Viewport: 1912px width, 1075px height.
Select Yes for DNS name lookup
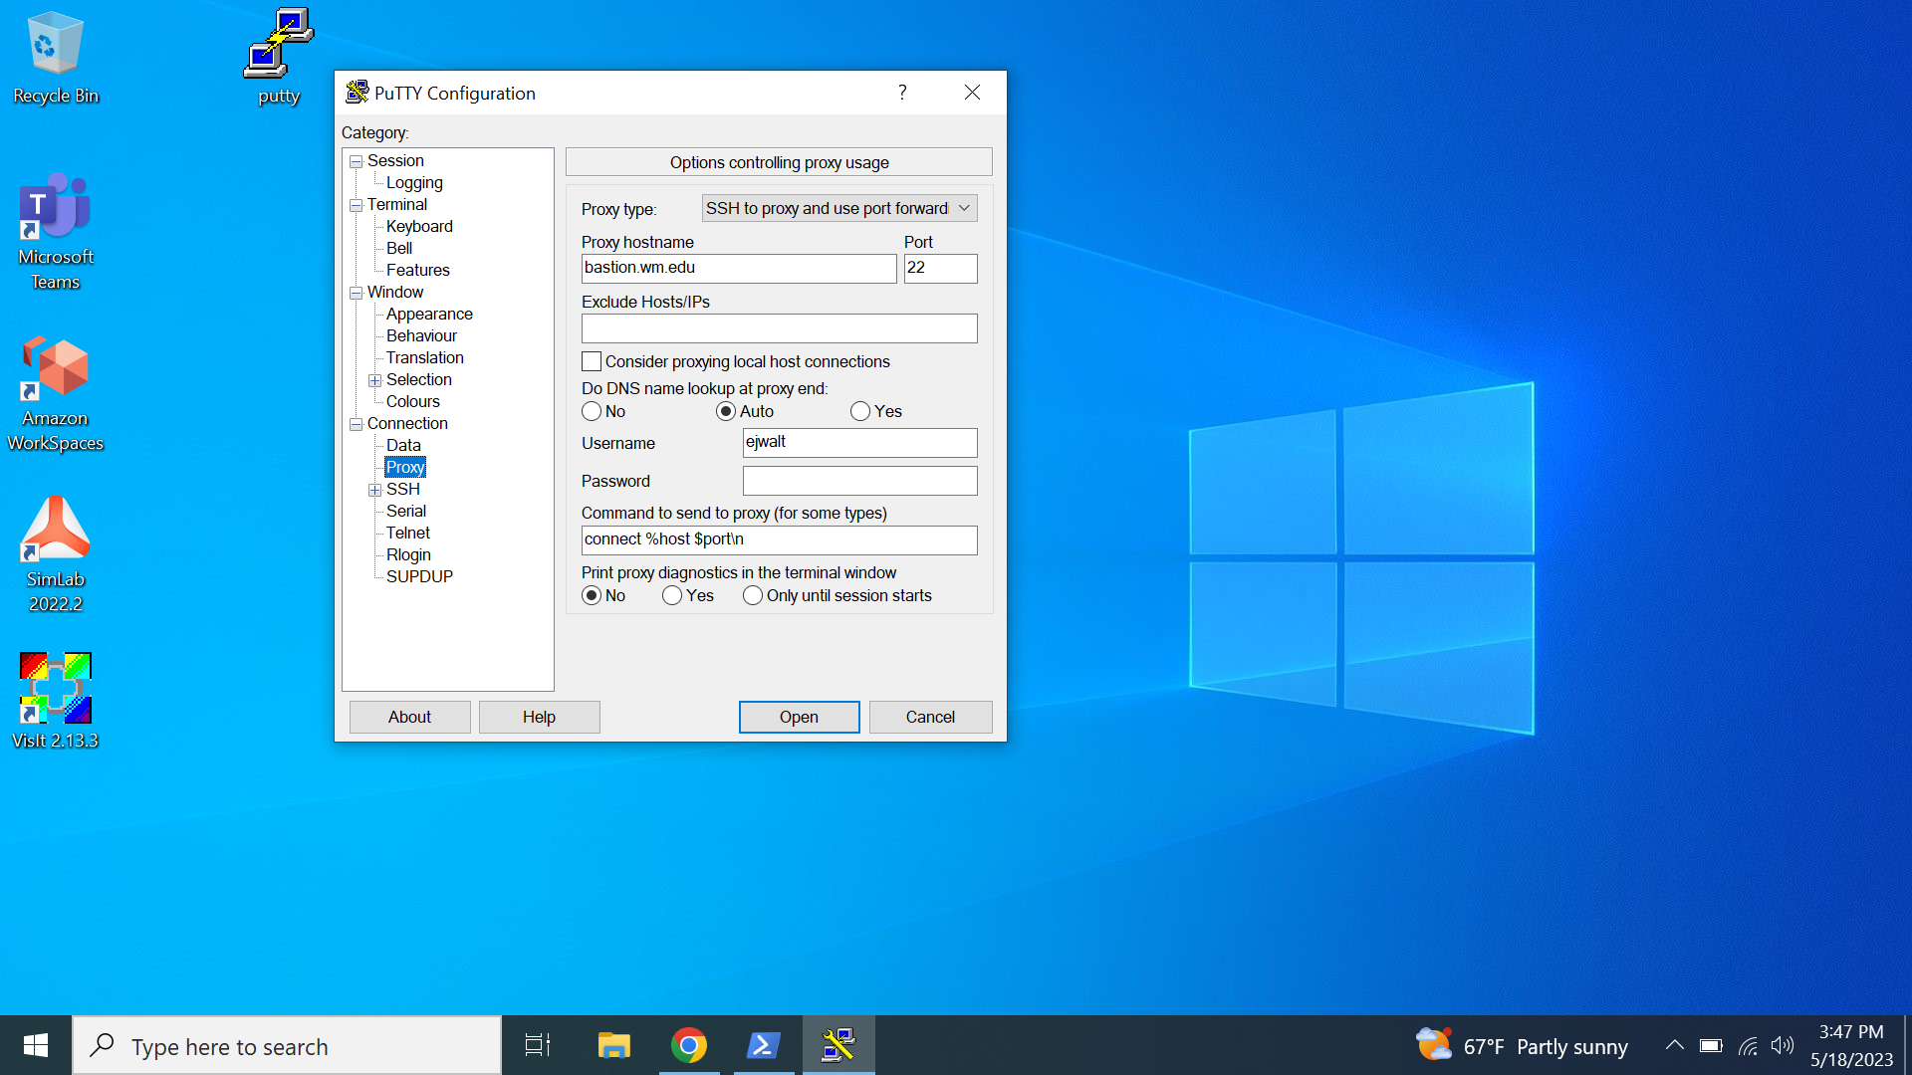(x=860, y=411)
